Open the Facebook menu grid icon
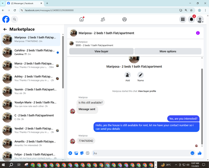The image size is (209, 168). click(183, 19)
